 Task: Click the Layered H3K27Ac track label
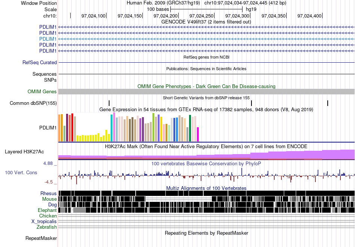tap(24, 151)
